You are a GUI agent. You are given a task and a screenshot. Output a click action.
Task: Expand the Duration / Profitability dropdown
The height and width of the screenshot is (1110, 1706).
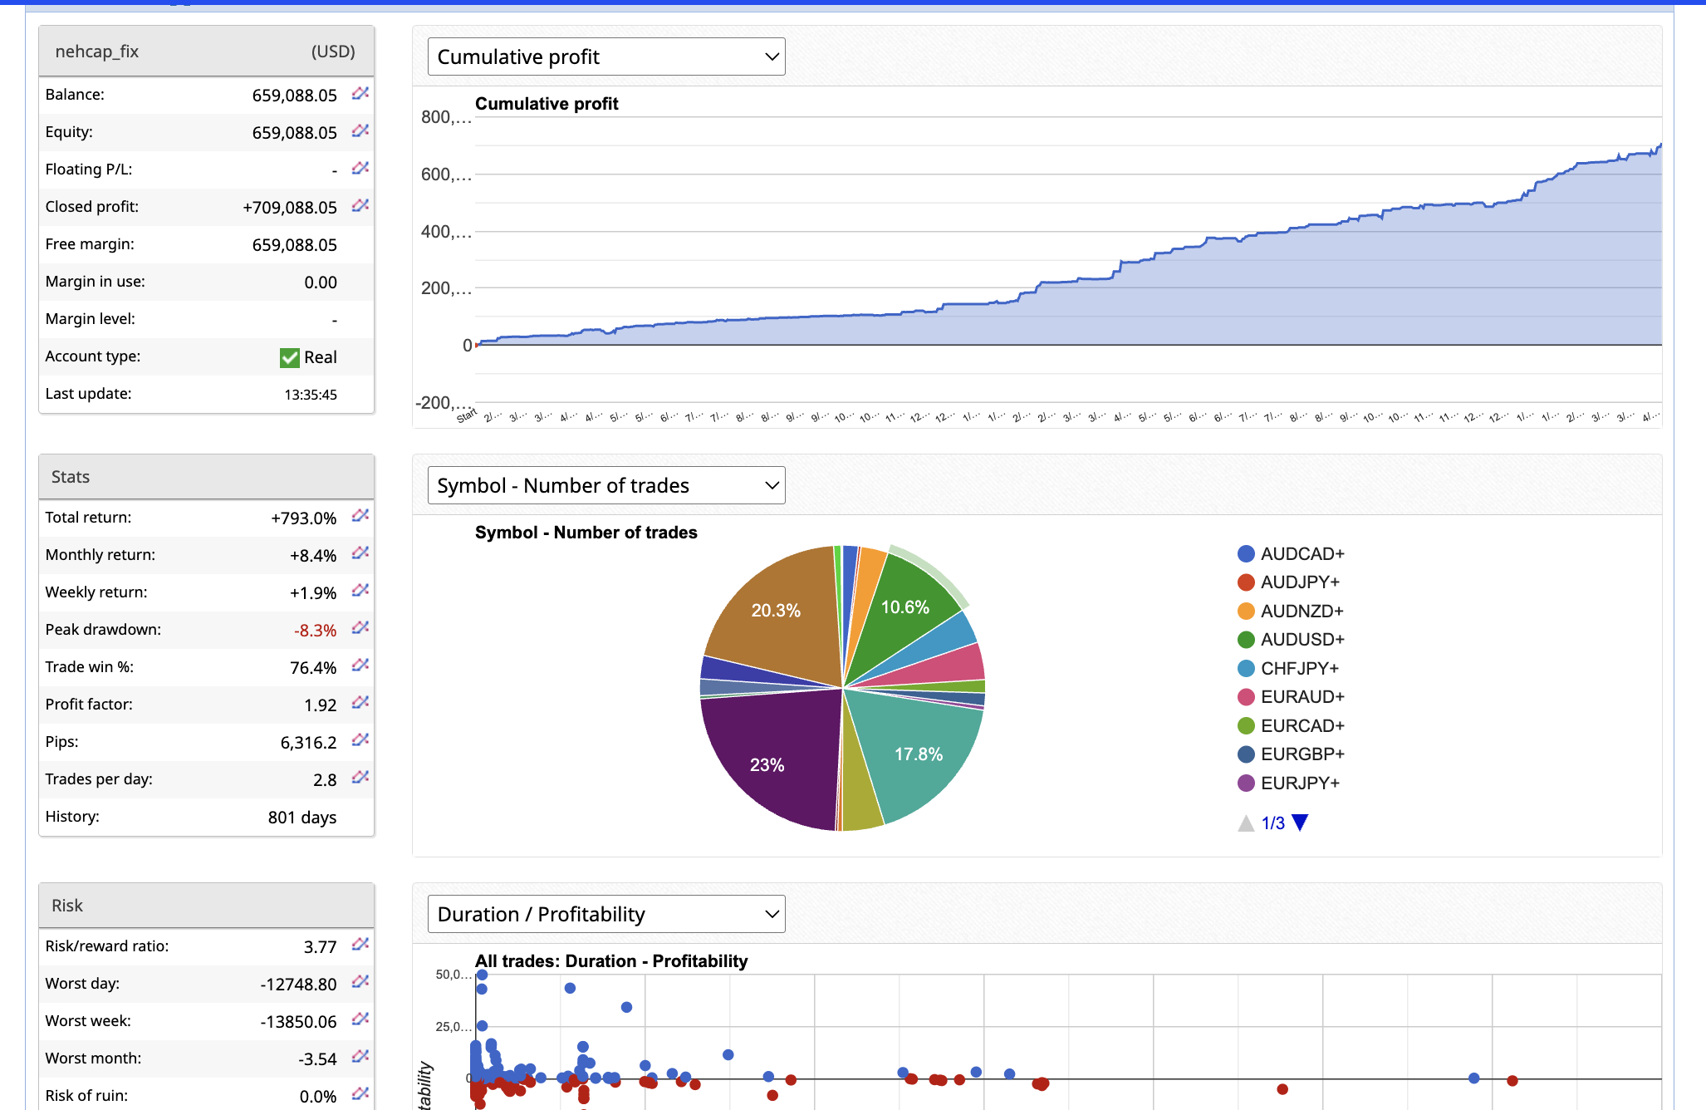click(x=606, y=914)
